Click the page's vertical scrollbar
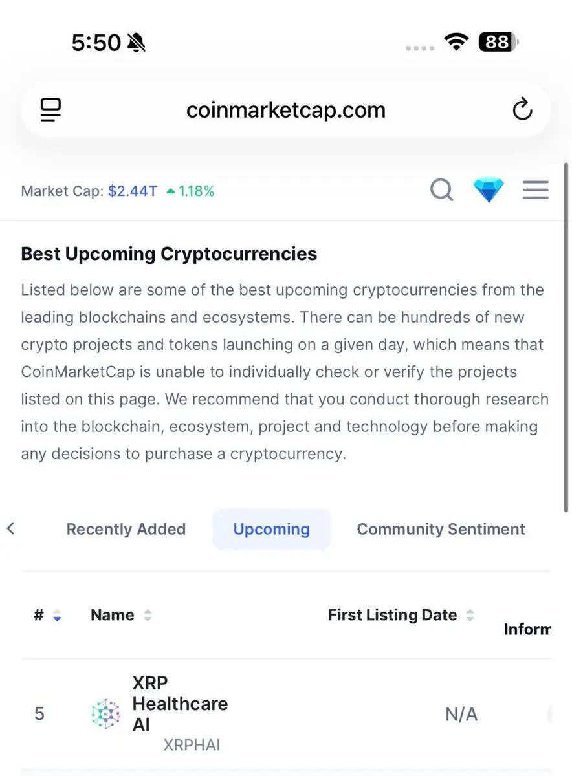Screen dimensions: 572x776 pyautogui.click(x=567, y=338)
